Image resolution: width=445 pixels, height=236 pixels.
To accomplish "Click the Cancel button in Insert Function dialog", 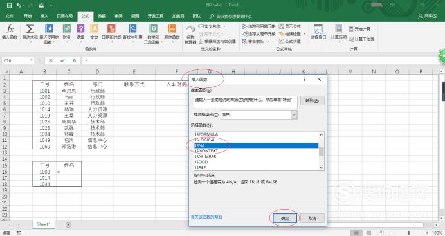I will (x=312, y=218).
